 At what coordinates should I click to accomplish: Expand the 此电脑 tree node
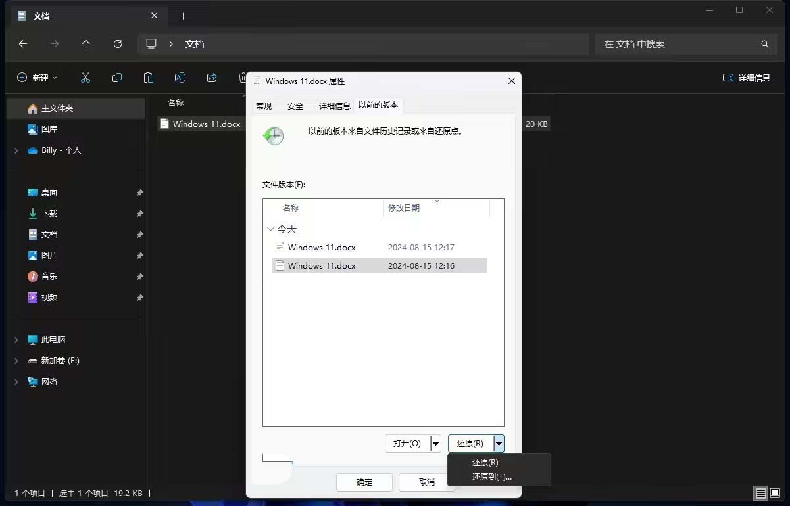click(x=16, y=340)
